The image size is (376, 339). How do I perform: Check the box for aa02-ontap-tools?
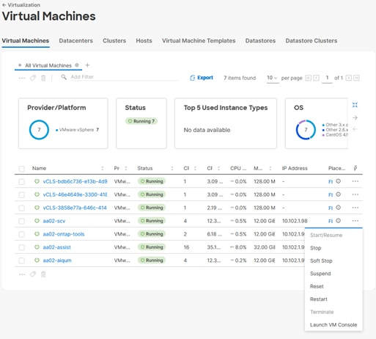[22, 234]
